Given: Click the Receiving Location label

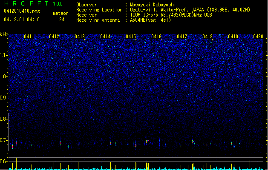Looking at the screenshot, I should [99, 10].
